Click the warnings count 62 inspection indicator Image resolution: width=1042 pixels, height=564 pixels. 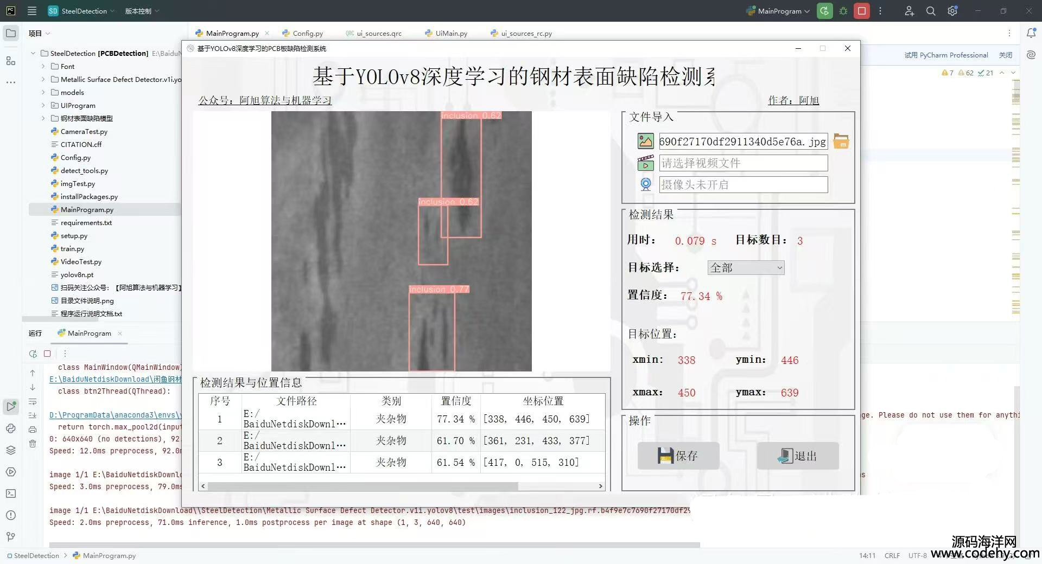point(965,73)
